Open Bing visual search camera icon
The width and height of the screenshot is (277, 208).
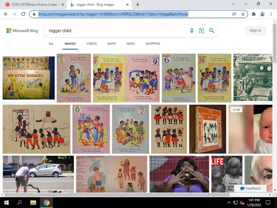(x=201, y=31)
